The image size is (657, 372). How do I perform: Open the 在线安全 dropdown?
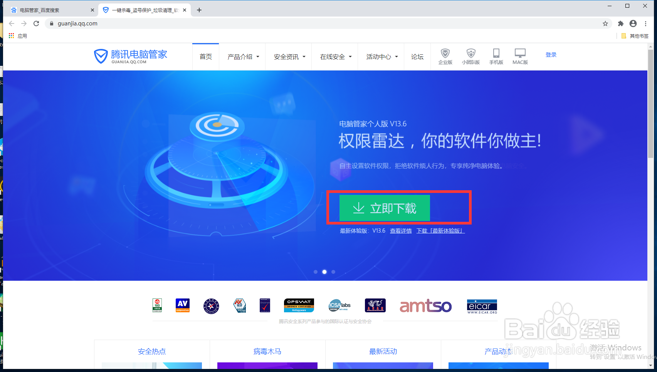(334, 56)
